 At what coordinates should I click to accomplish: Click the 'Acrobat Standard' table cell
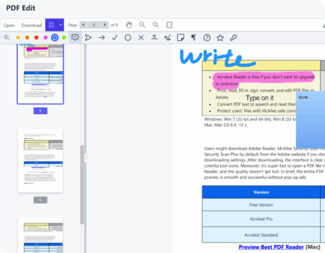pyautogui.click(x=261, y=235)
